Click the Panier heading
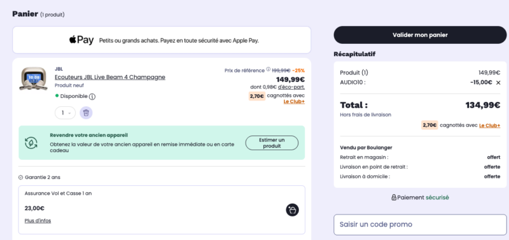Viewport: 509px width, 240px height. [x=25, y=14]
